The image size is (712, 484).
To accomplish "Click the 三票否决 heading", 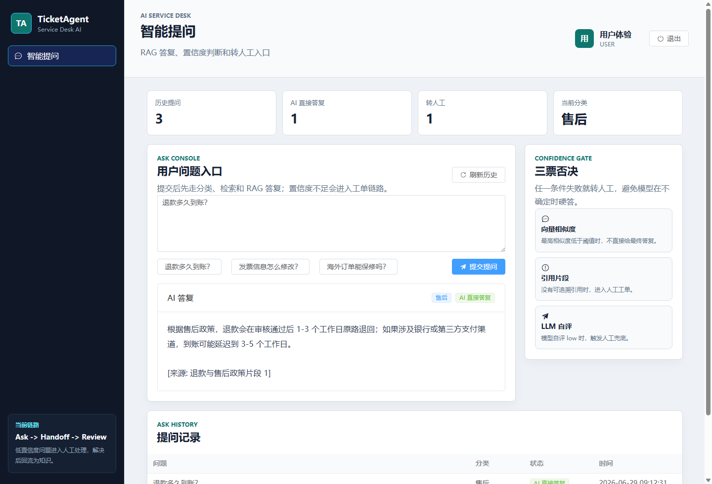I will click(x=556, y=171).
